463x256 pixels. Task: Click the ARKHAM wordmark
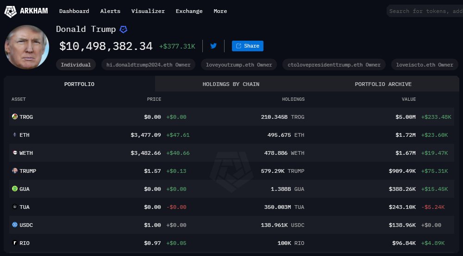pyautogui.click(x=34, y=11)
